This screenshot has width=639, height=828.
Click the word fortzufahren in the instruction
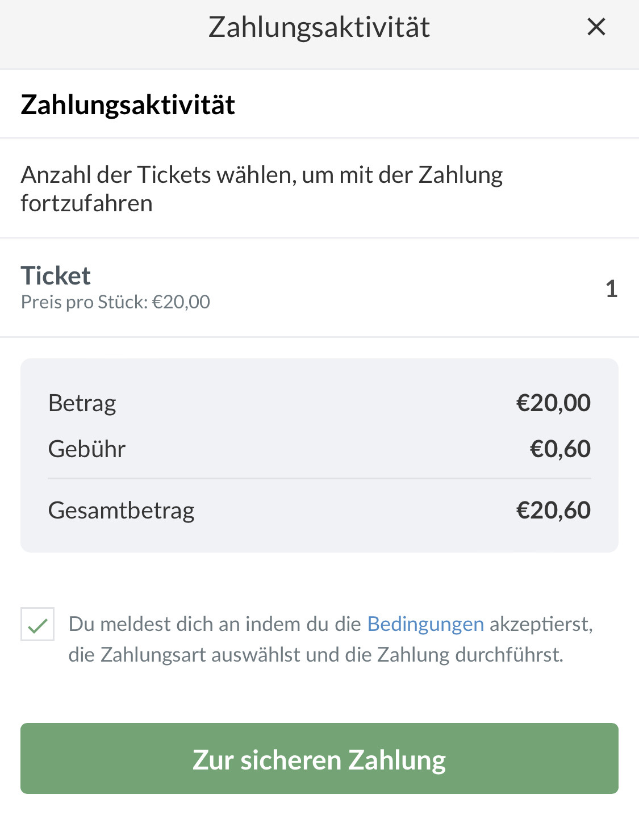86,203
